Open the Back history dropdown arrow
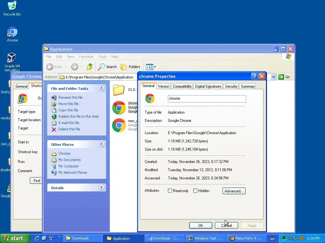Viewport: 325px width, 243px height. pyautogui.click(x=66, y=67)
